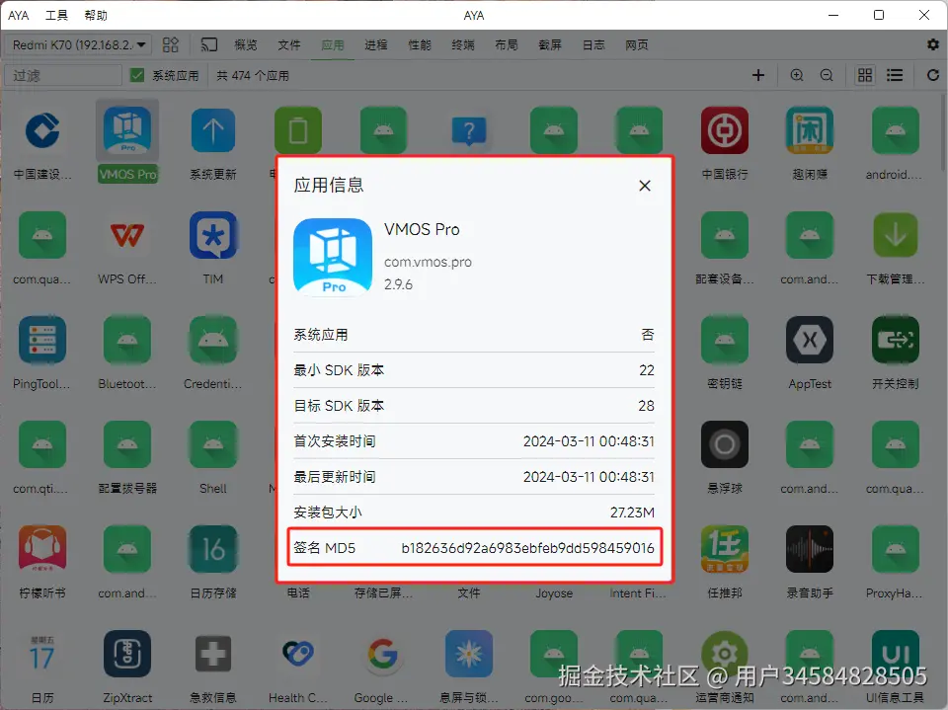Open the 下载管理 app icon
The image size is (948, 710).
(896, 235)
